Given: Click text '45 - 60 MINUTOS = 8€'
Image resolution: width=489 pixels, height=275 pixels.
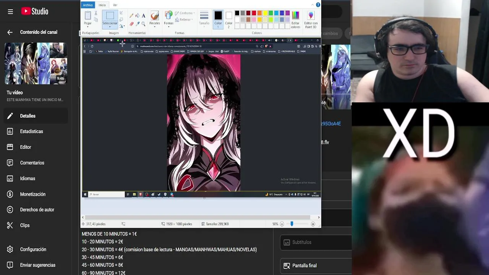Looking at the screenshot, I should pyautogui.click(x=102, y=265).
